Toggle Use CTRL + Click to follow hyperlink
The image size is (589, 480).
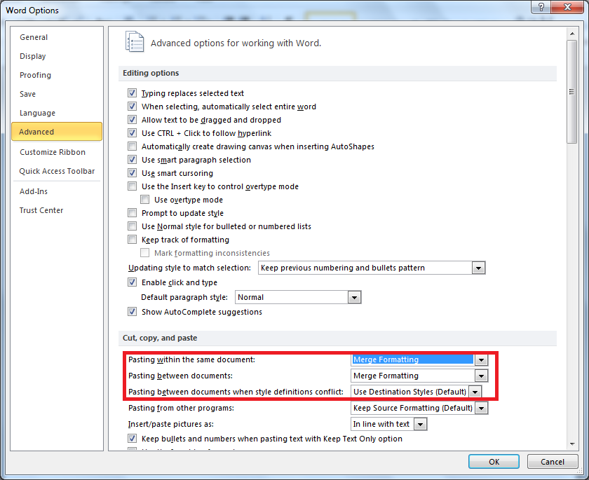point(133,133)
